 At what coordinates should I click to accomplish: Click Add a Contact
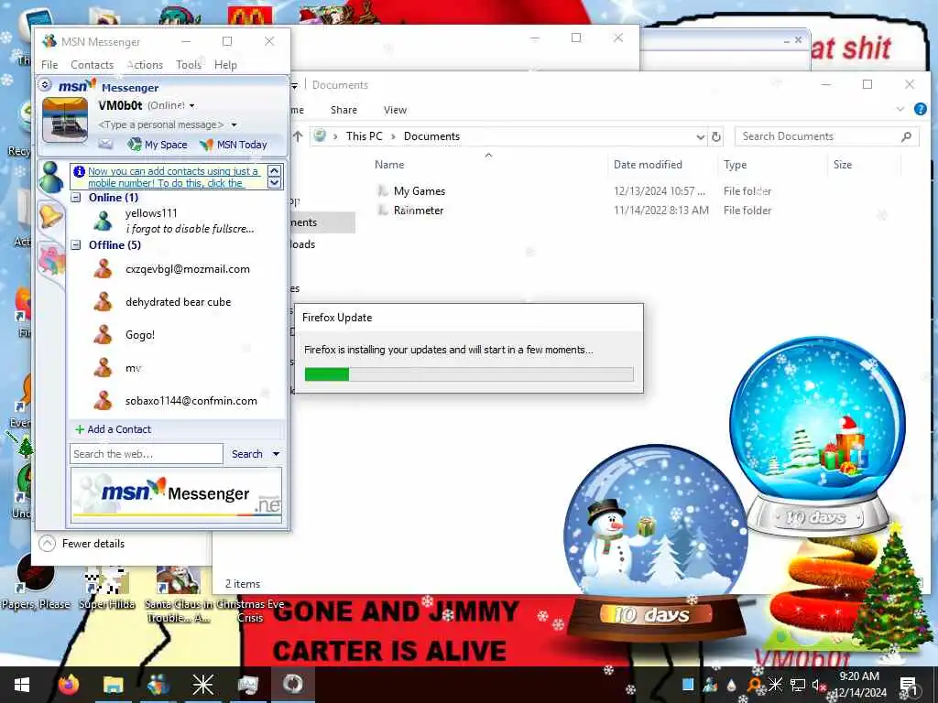click(x=113, y=429)
